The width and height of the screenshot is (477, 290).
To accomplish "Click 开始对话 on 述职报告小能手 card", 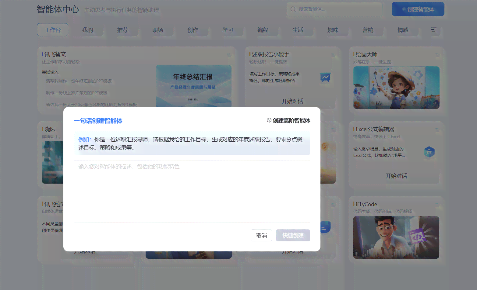I will click(x=292, y=101).
